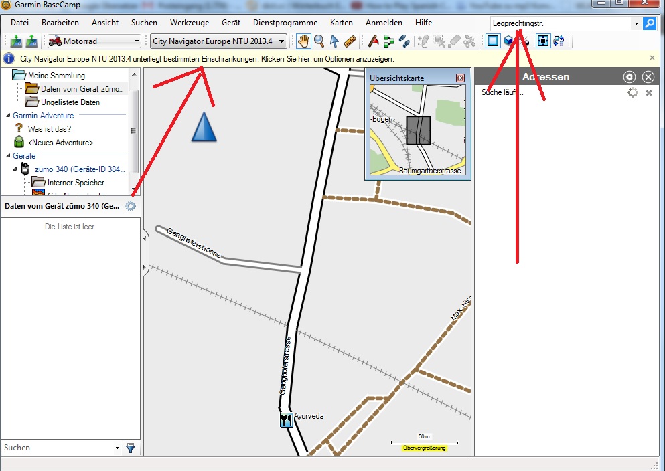
Task: Click the grayed pencil insert tool
Action: click(423, 41)
